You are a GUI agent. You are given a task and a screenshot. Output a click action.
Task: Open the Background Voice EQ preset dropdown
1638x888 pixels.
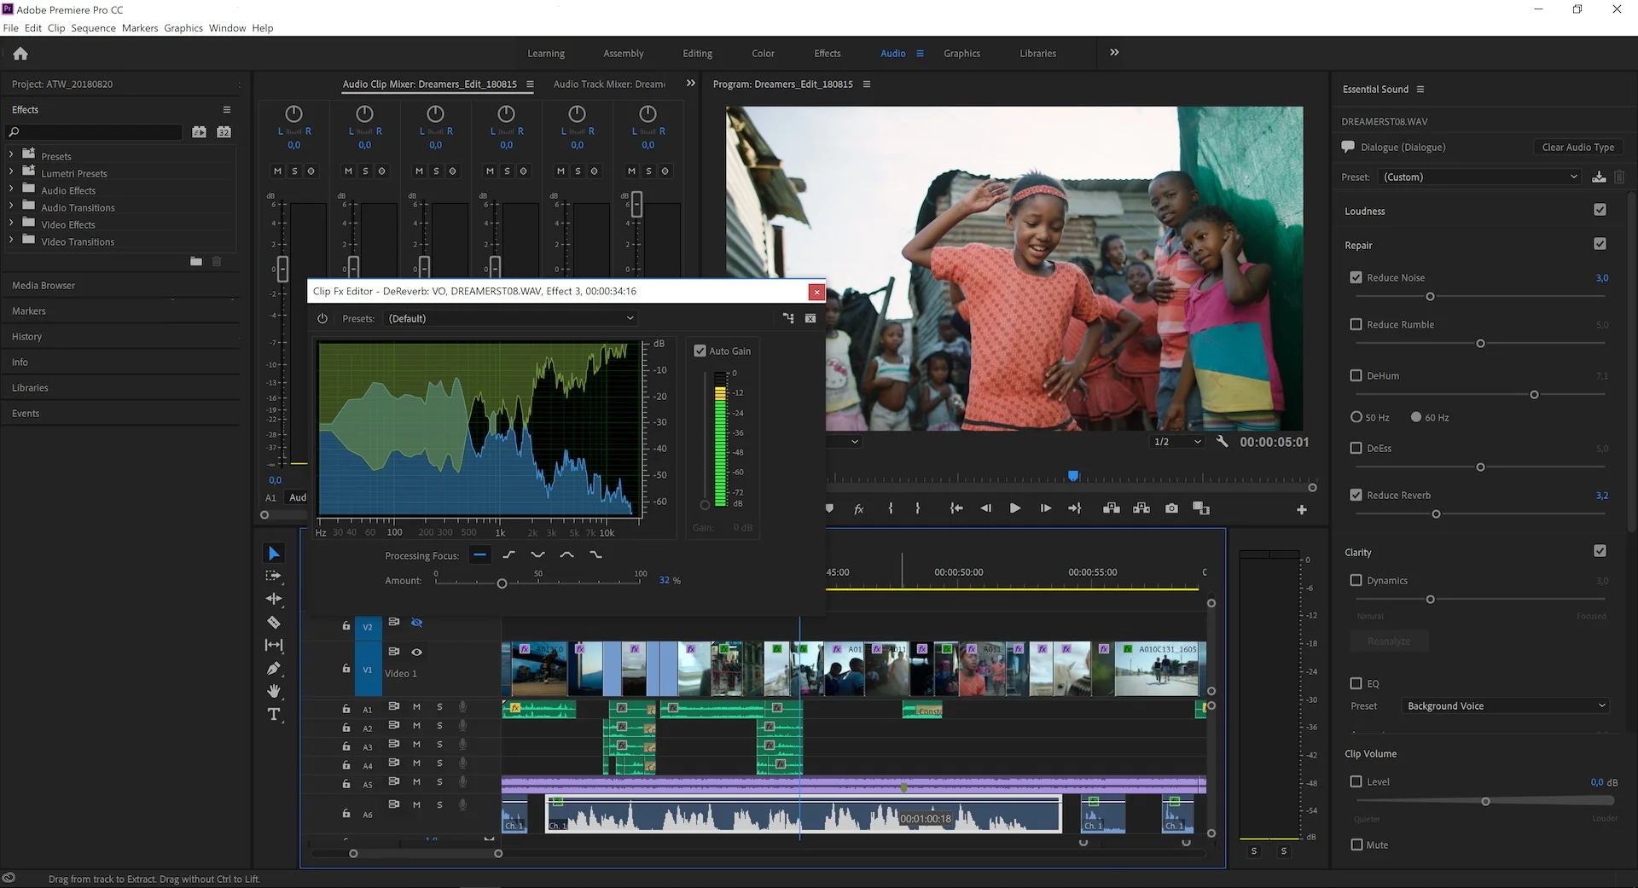point(1504,705)
